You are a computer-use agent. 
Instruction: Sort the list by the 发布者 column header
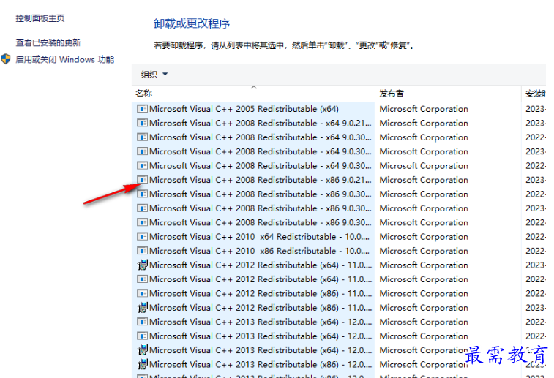448,93
